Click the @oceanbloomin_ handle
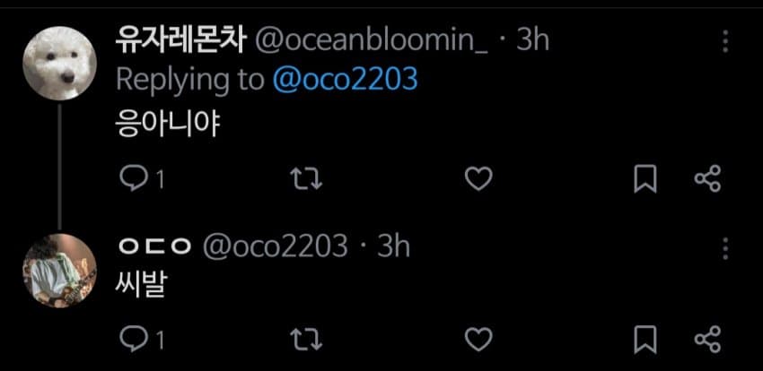 click(372, 40)
